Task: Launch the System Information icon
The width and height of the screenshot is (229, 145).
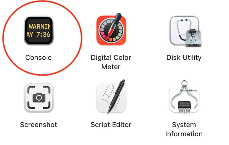Action: [184, 97]
